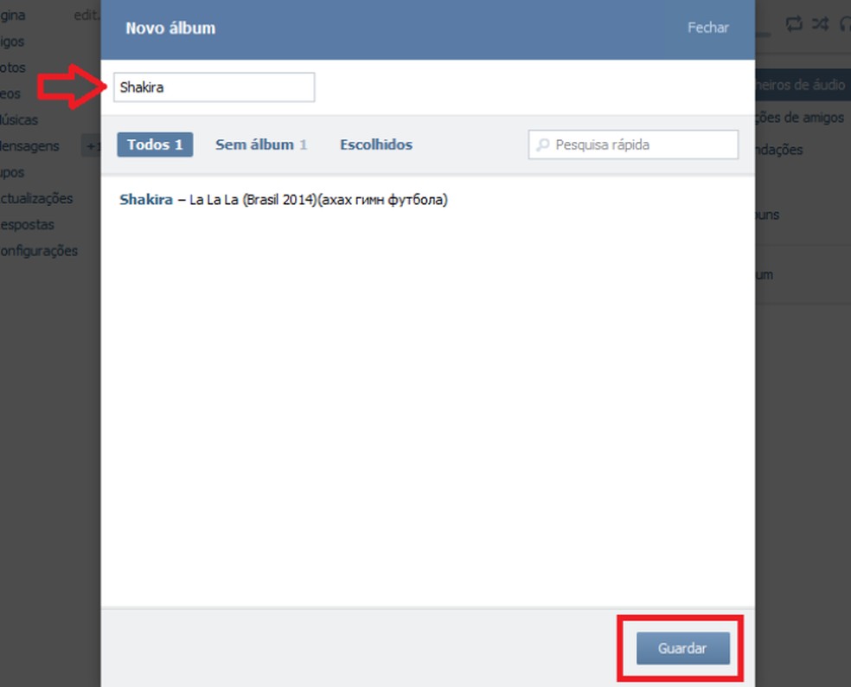Screen dimensions: 851x687
Task: Toggle the shuffle icon in the player
Action: [820, 23]
